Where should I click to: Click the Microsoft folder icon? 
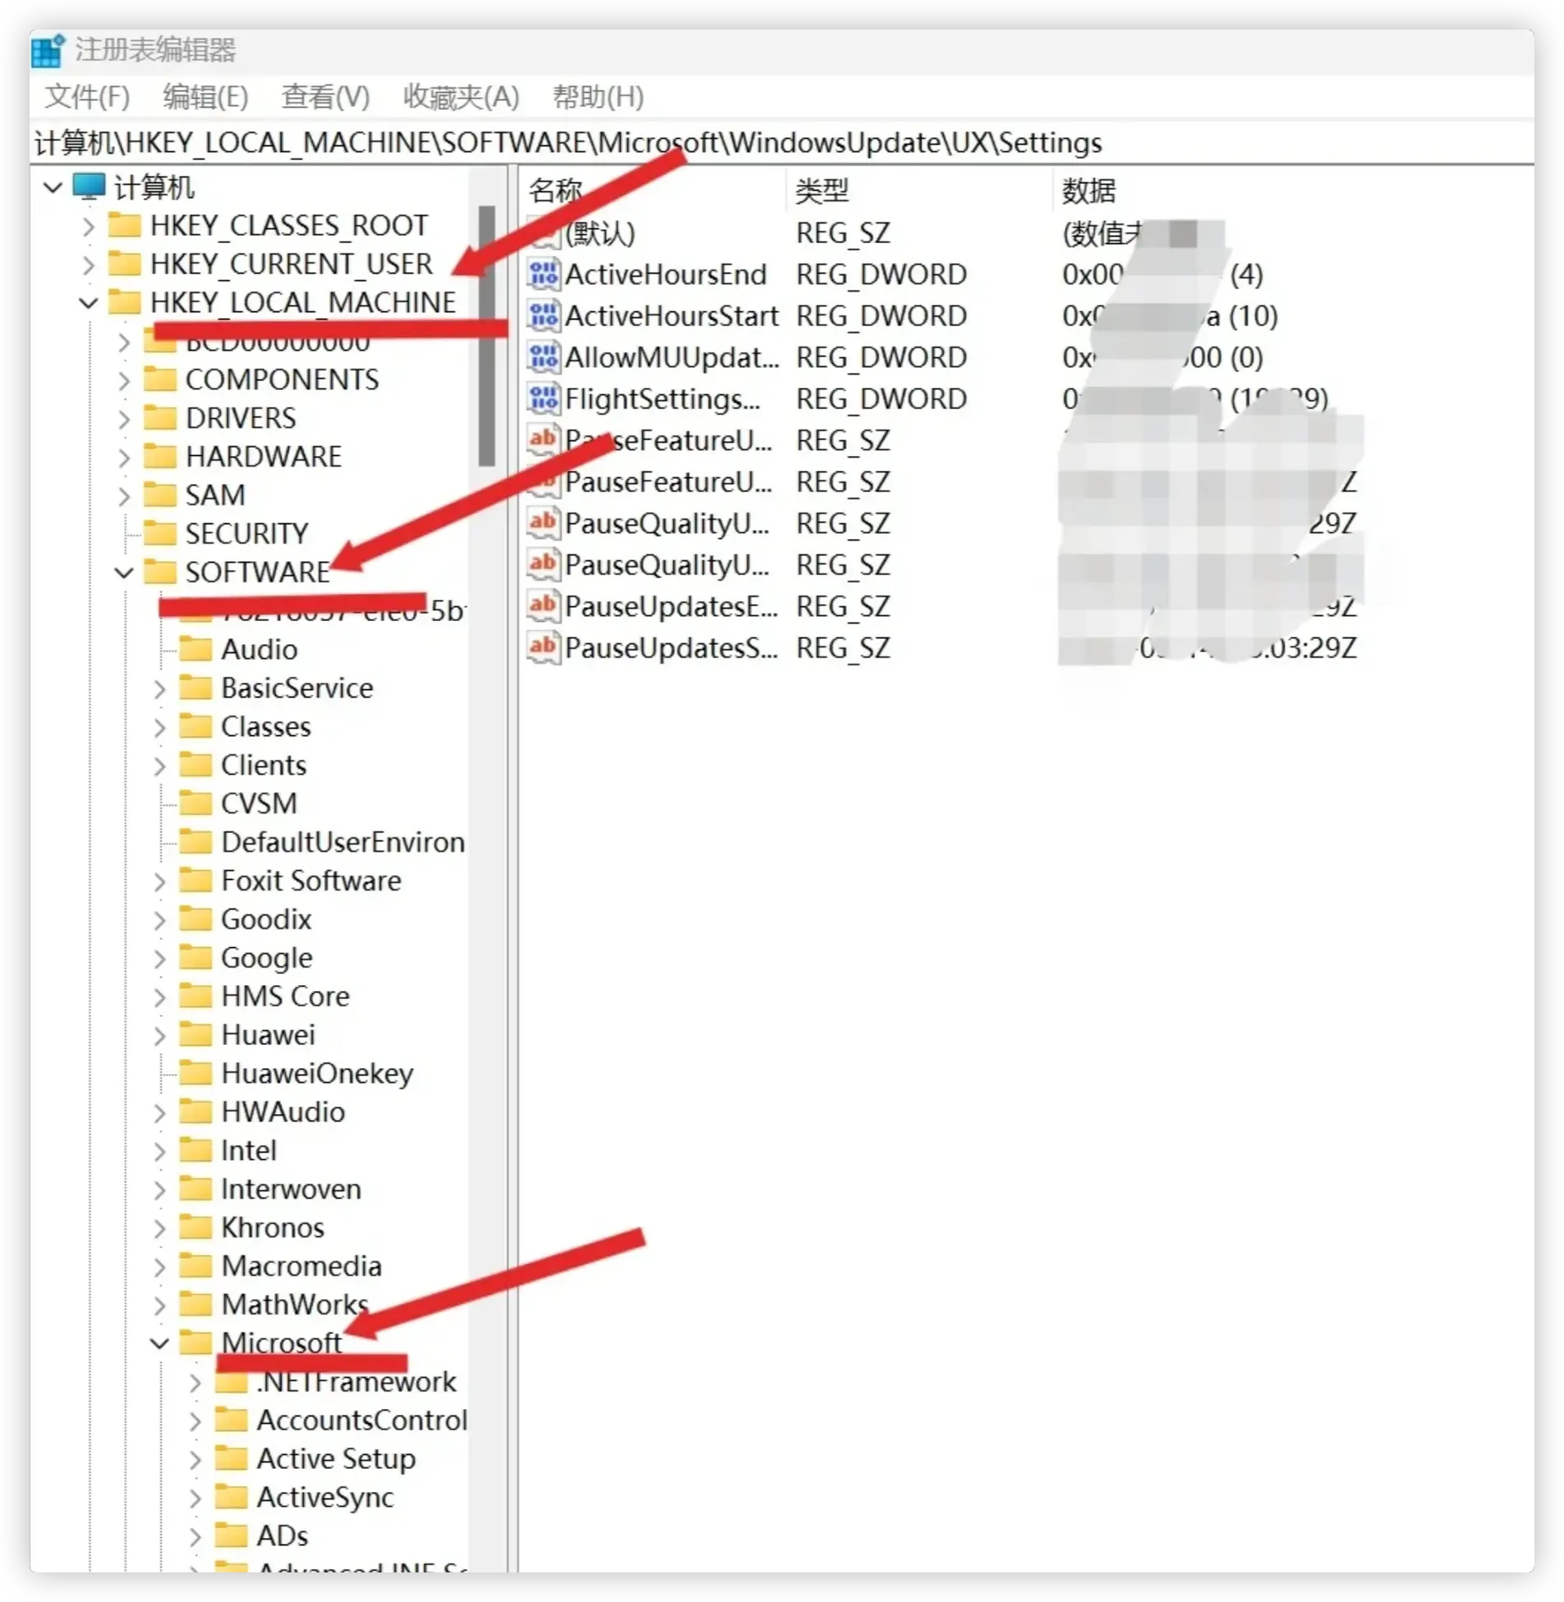point(195,1342)
